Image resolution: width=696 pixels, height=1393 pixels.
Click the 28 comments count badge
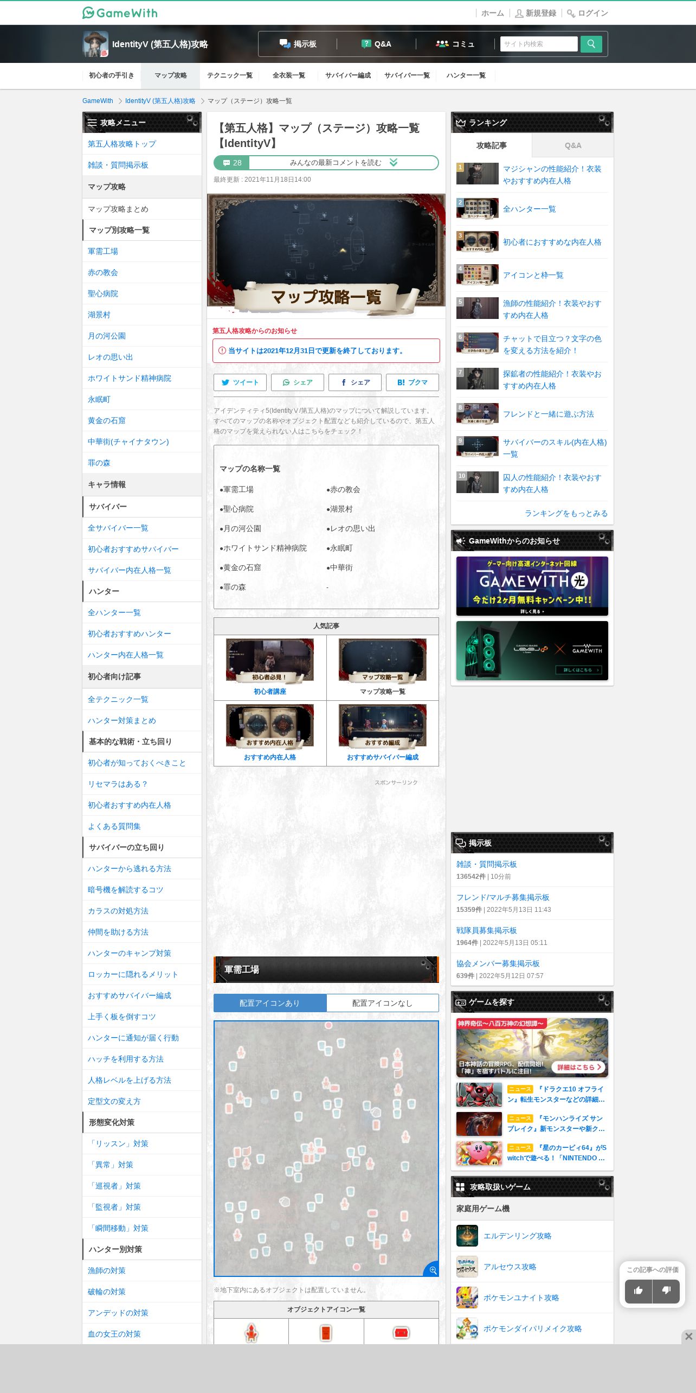click(231, 163)
